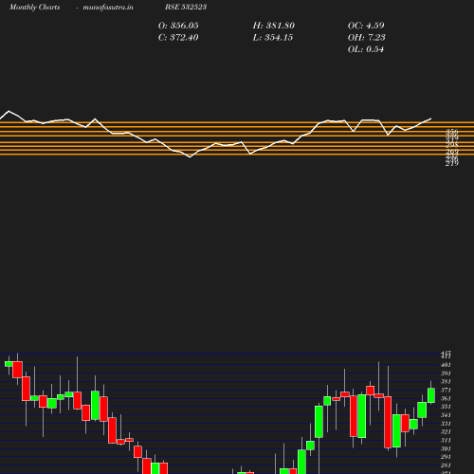The image size is (474, 474).
Task: Click the 391 price axis label
Action: tap(446, 374)
